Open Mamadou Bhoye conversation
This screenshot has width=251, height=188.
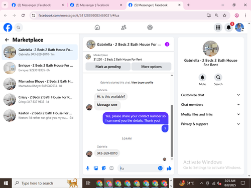(40, 84)
